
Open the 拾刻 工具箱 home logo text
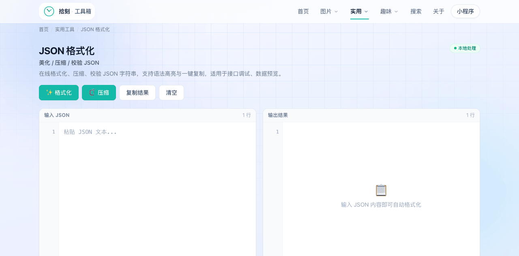(x=75, y=11)
